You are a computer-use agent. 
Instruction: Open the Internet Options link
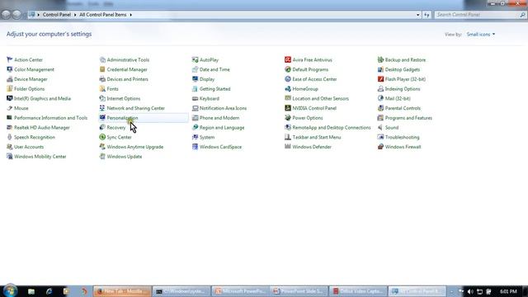(123, 98)
